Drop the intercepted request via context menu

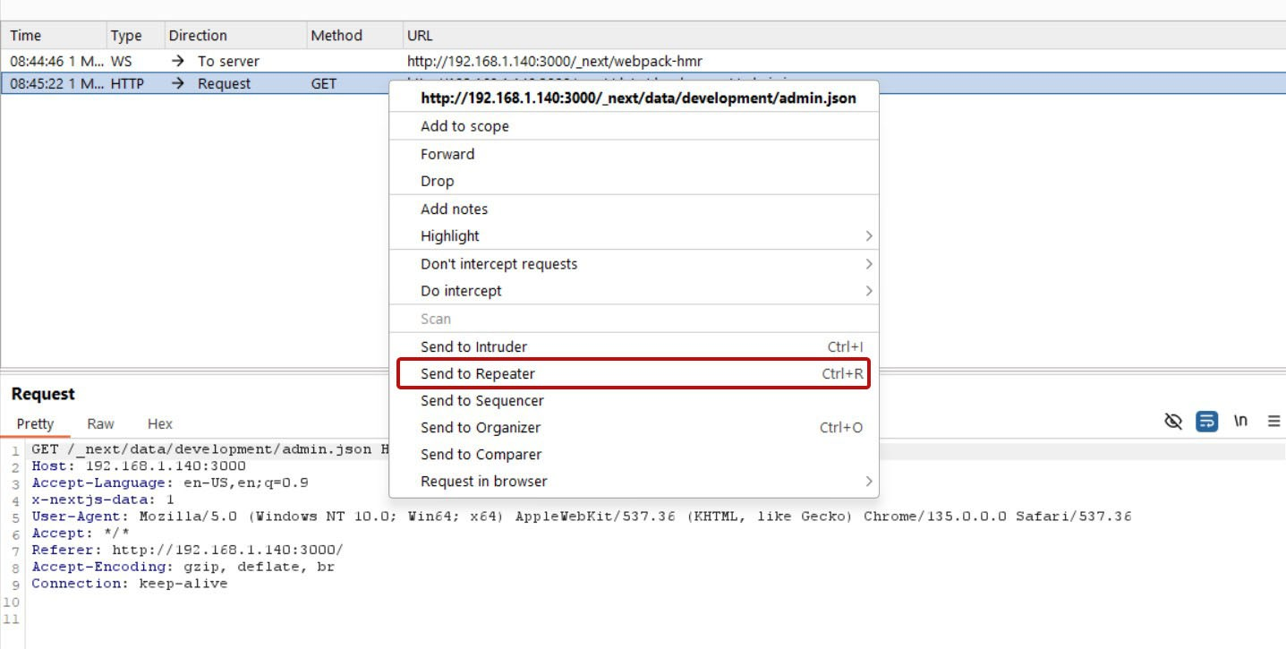[438, 181]
